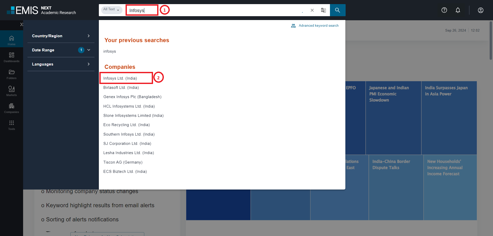Select Tiscon AG (Germany) suggestion
The image size is (493, 236).
click(123, 162)
